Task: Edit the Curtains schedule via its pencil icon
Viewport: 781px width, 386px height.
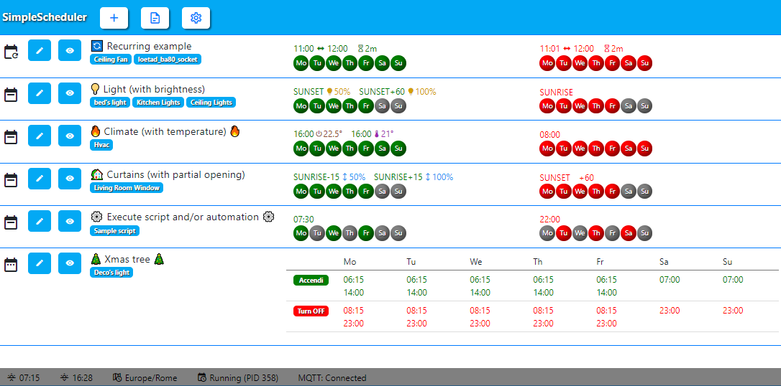Action: pos(40,179)
